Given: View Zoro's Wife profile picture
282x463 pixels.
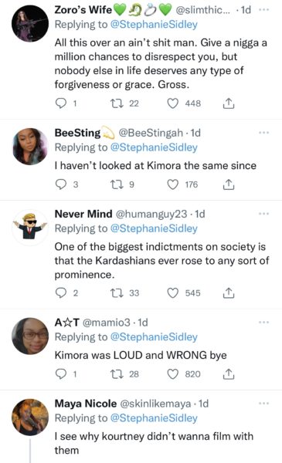Looking at the screenshot, I should click(30, 23).
